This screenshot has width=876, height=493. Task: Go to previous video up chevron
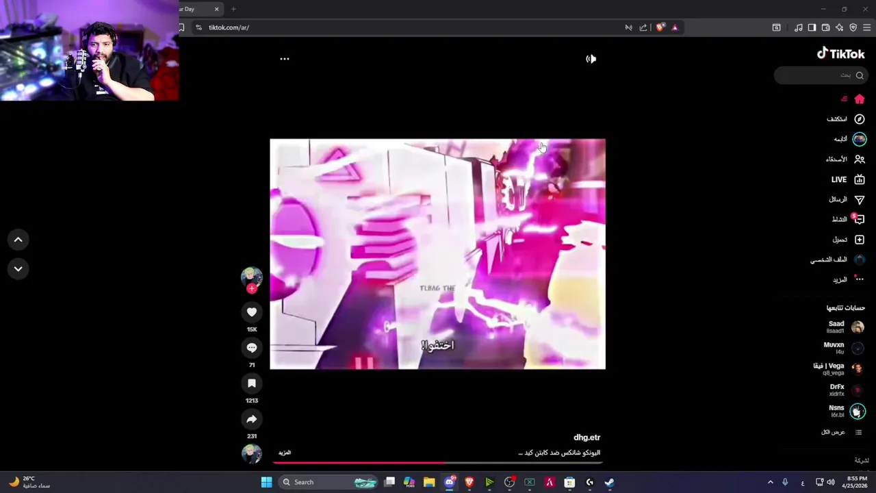pos(18,240)
